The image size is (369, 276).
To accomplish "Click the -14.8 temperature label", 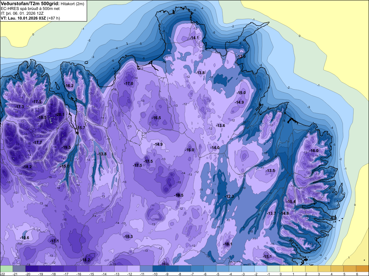I will tap(284, 213).
